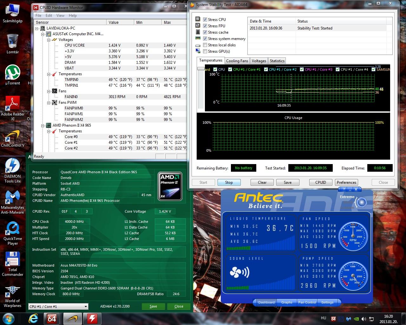Toggle CPU graph legend checkbox
The height and width of the screenshot is (325, 406).
click(215, 70)
